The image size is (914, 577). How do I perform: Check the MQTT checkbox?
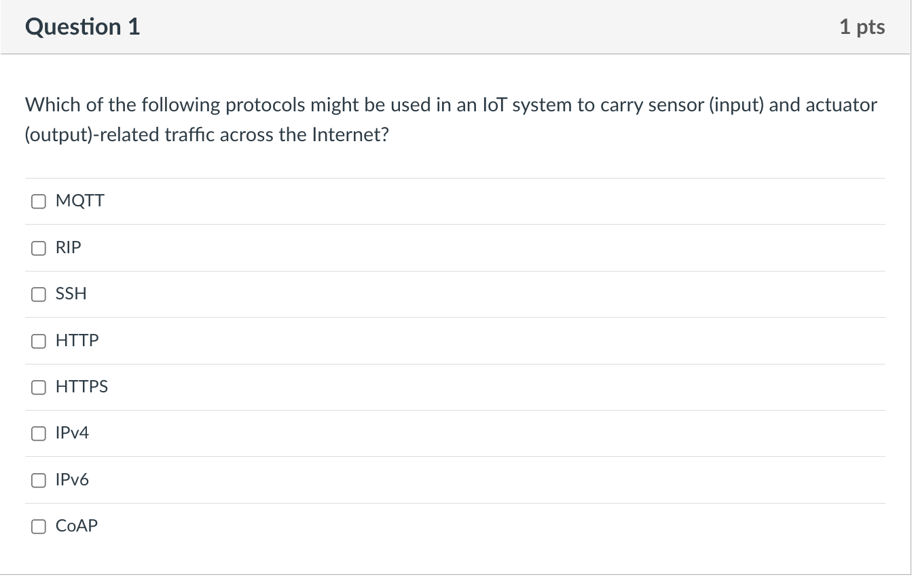(x=39, y=201)
